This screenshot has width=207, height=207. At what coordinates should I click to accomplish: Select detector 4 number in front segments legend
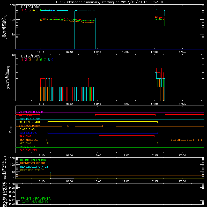pos(34,10)
